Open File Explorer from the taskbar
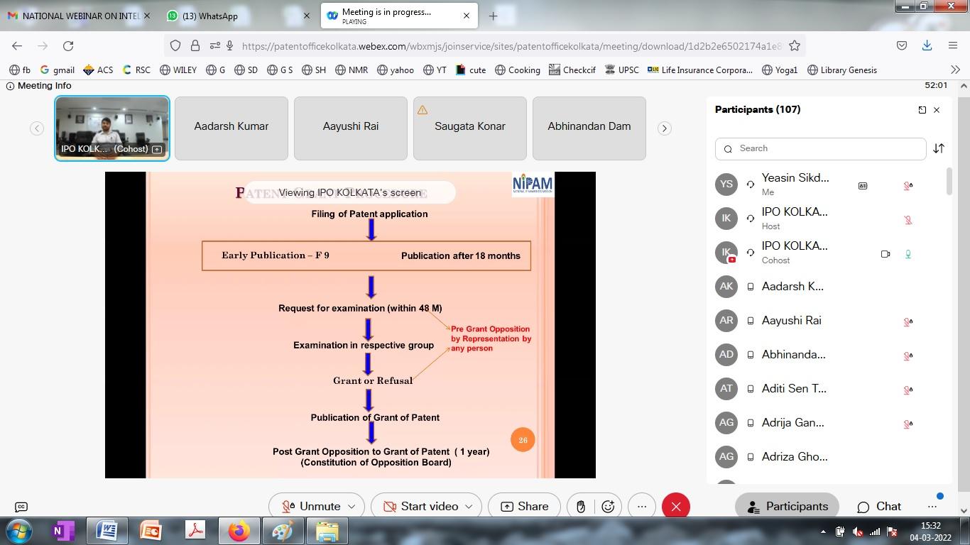This screenshot has width=970, height=545. pyautogui.click(x=327, y=531)
